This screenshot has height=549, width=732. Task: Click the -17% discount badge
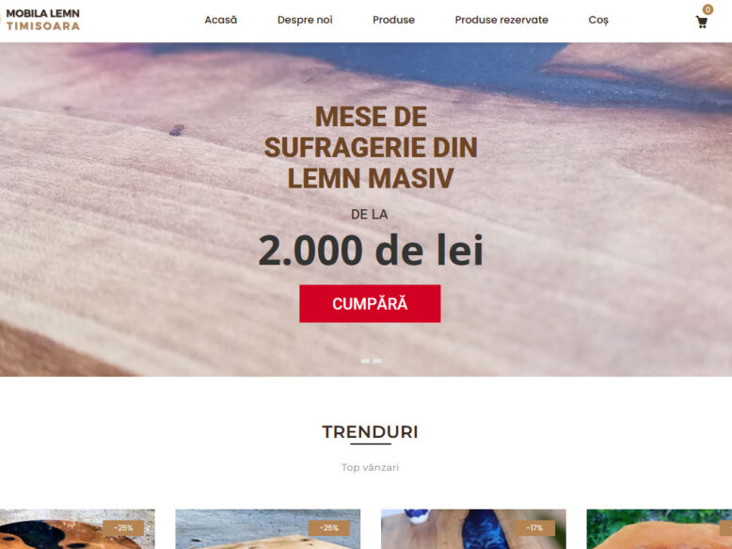(x=534, y=528)
